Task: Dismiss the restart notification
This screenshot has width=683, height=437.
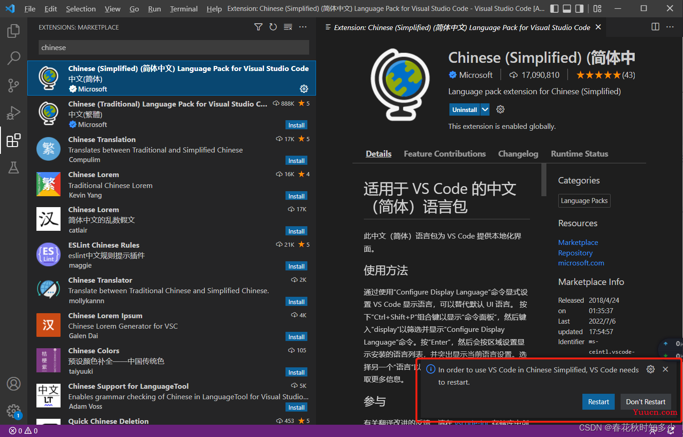Action: click(x=665, y=369)
